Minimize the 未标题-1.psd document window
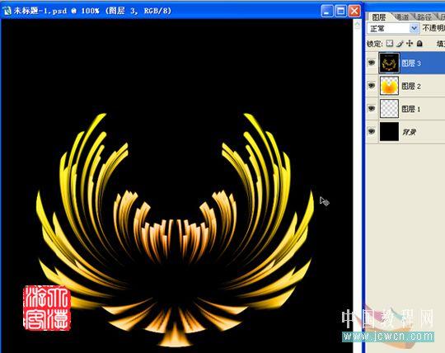445x353 pixels. point(327,11)
